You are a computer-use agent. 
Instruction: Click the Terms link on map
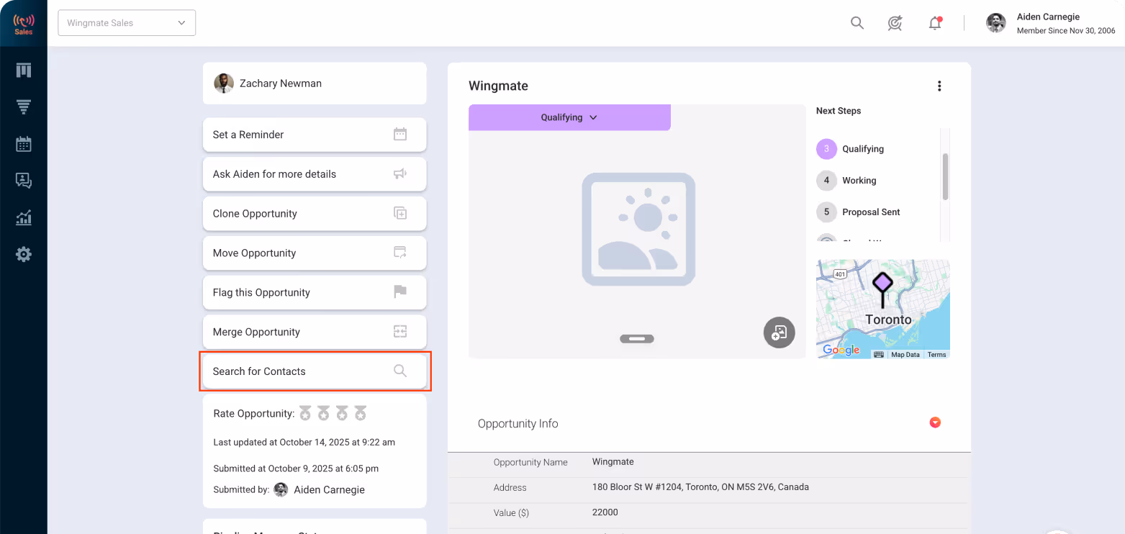coord(936,355)
